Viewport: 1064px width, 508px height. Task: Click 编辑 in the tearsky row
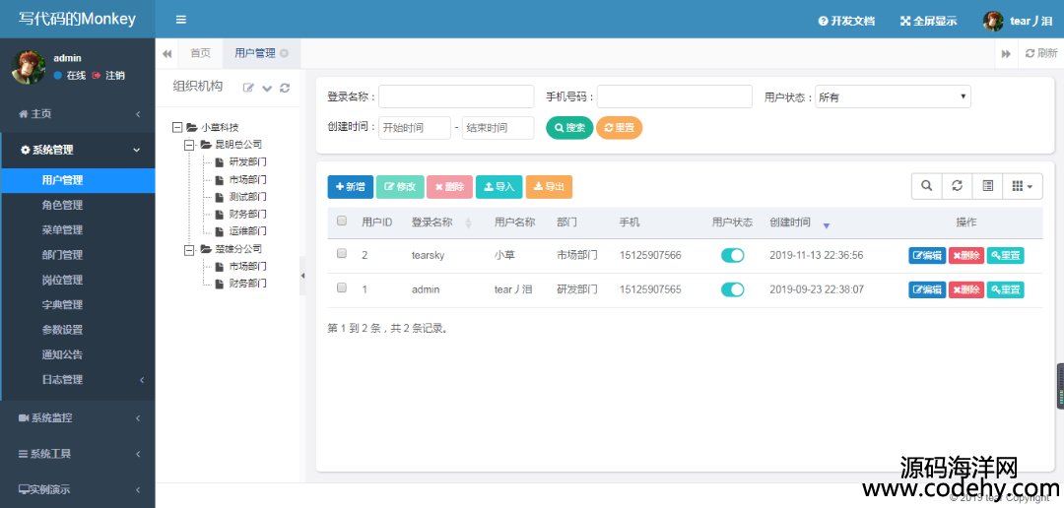[x=927, y=255]
